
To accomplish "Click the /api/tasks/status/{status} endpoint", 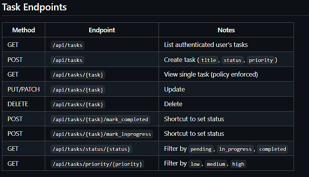I will (92, 149).
